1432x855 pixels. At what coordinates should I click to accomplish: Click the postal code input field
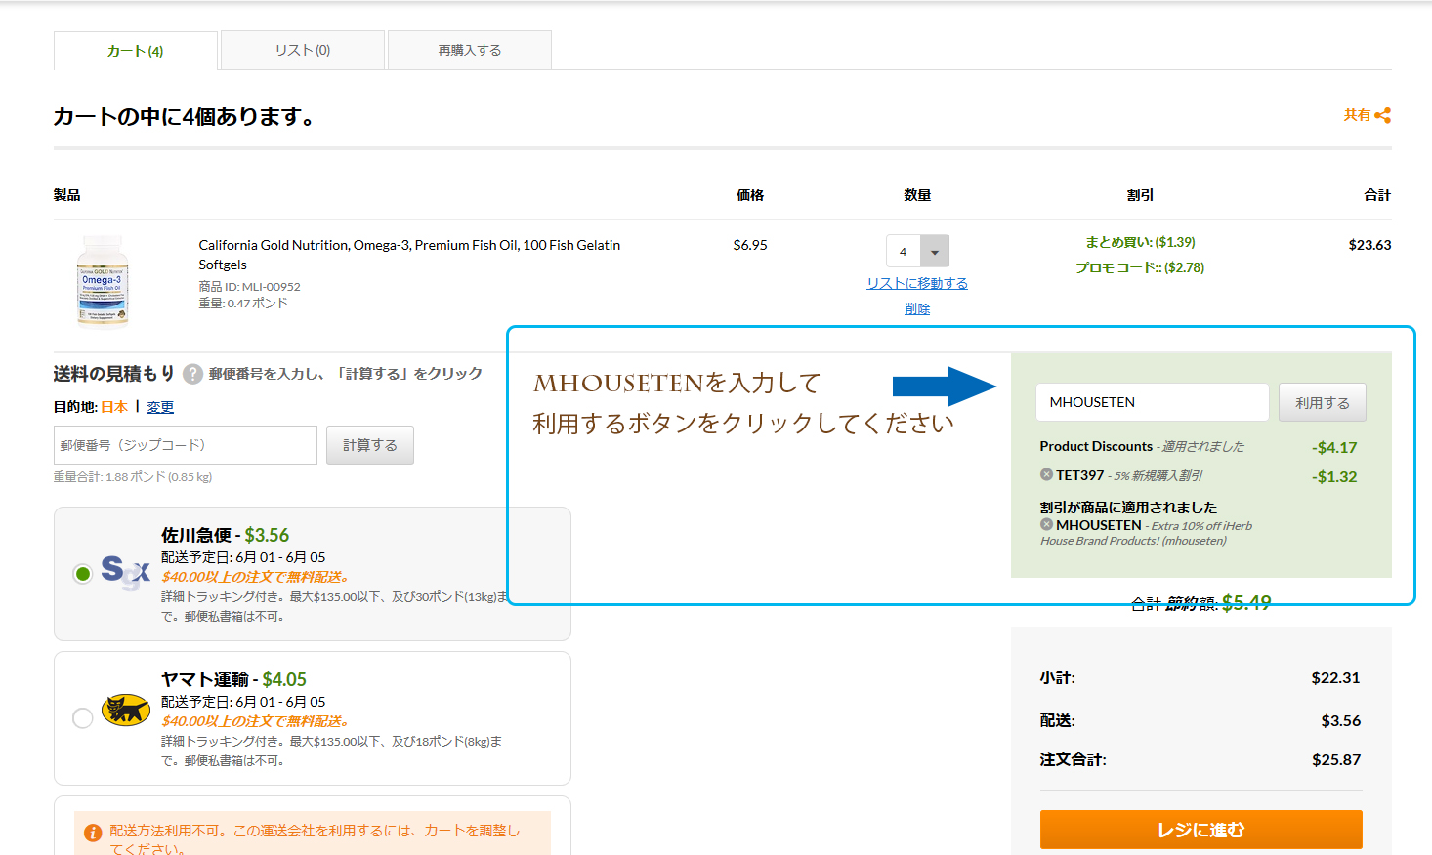click(186, 445)
